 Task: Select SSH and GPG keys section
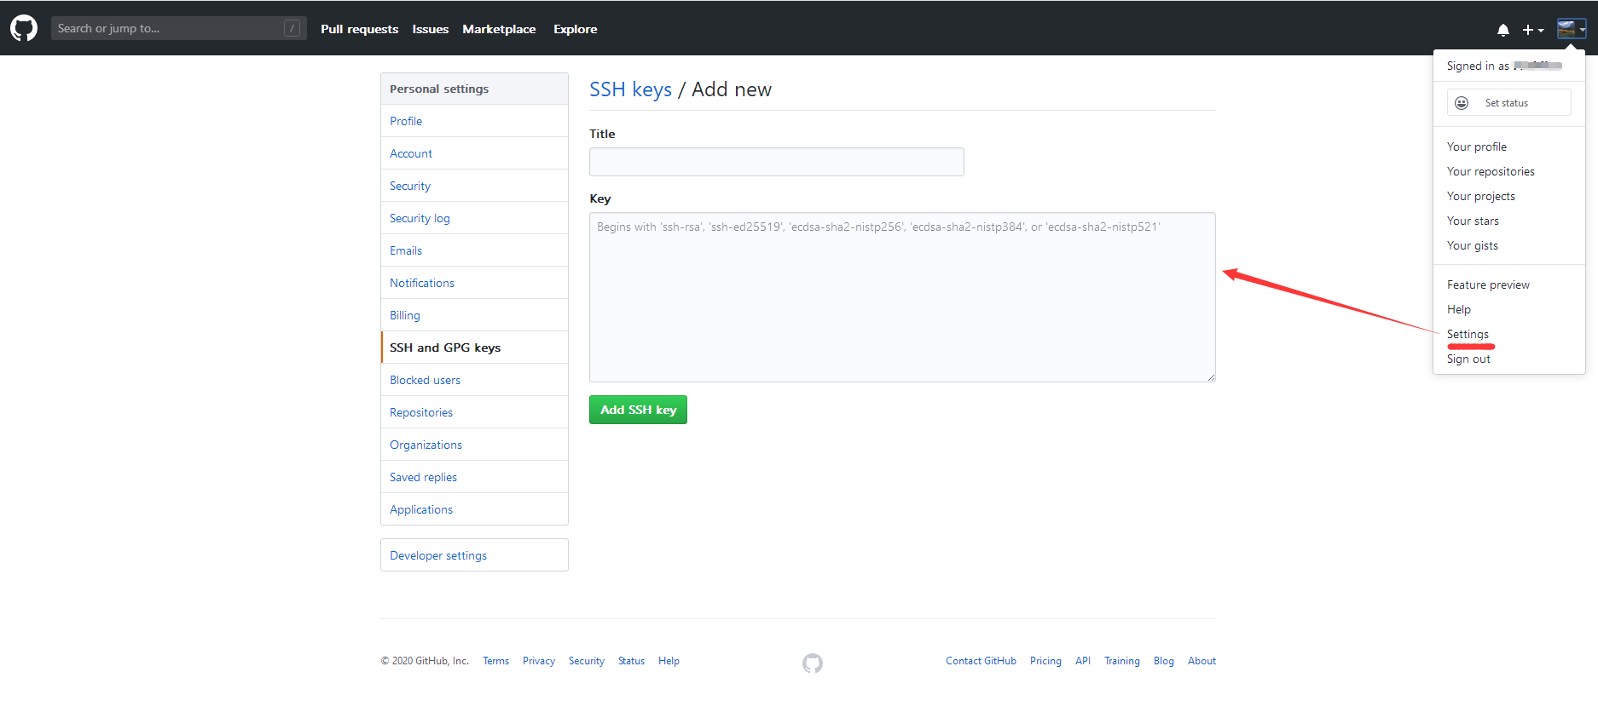click(x=474, y=348)
